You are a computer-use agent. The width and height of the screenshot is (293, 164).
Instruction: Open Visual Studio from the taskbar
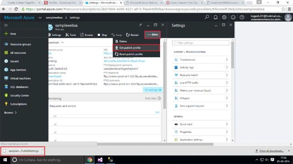point(100,160)
